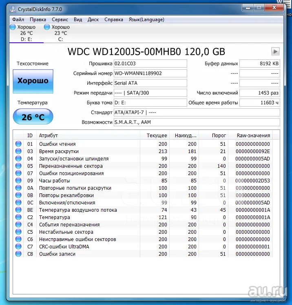Click the Число включений value 1453 раз
Screen dimensions: 292x305
point(260,93)
